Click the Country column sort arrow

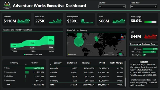point(51,64)
